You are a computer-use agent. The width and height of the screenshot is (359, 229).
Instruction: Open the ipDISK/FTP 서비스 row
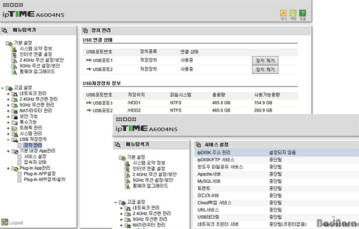(x=277, y=159)
